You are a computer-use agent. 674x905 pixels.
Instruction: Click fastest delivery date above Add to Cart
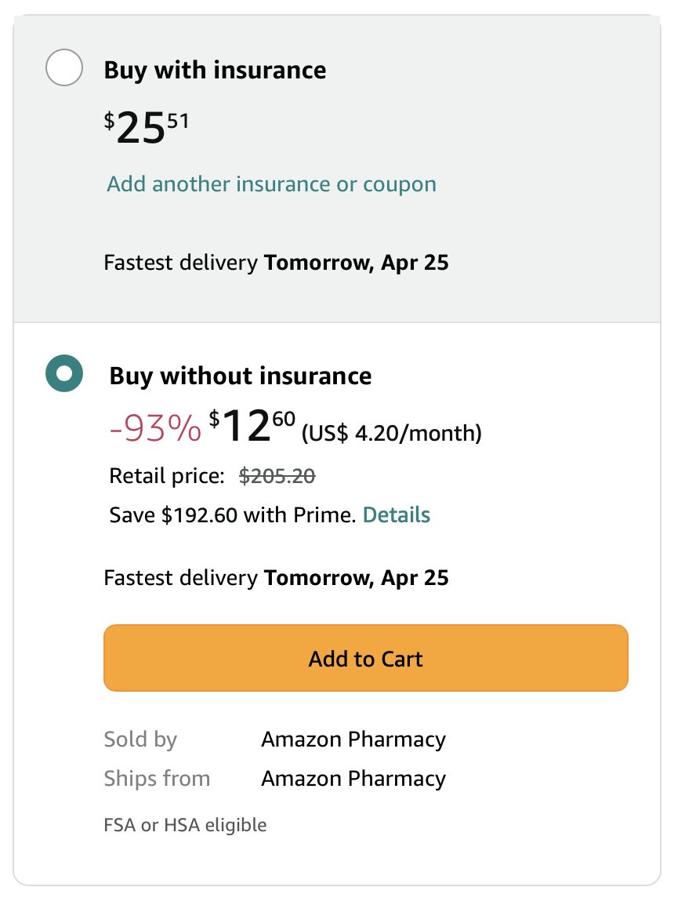(x=356, y=579)
